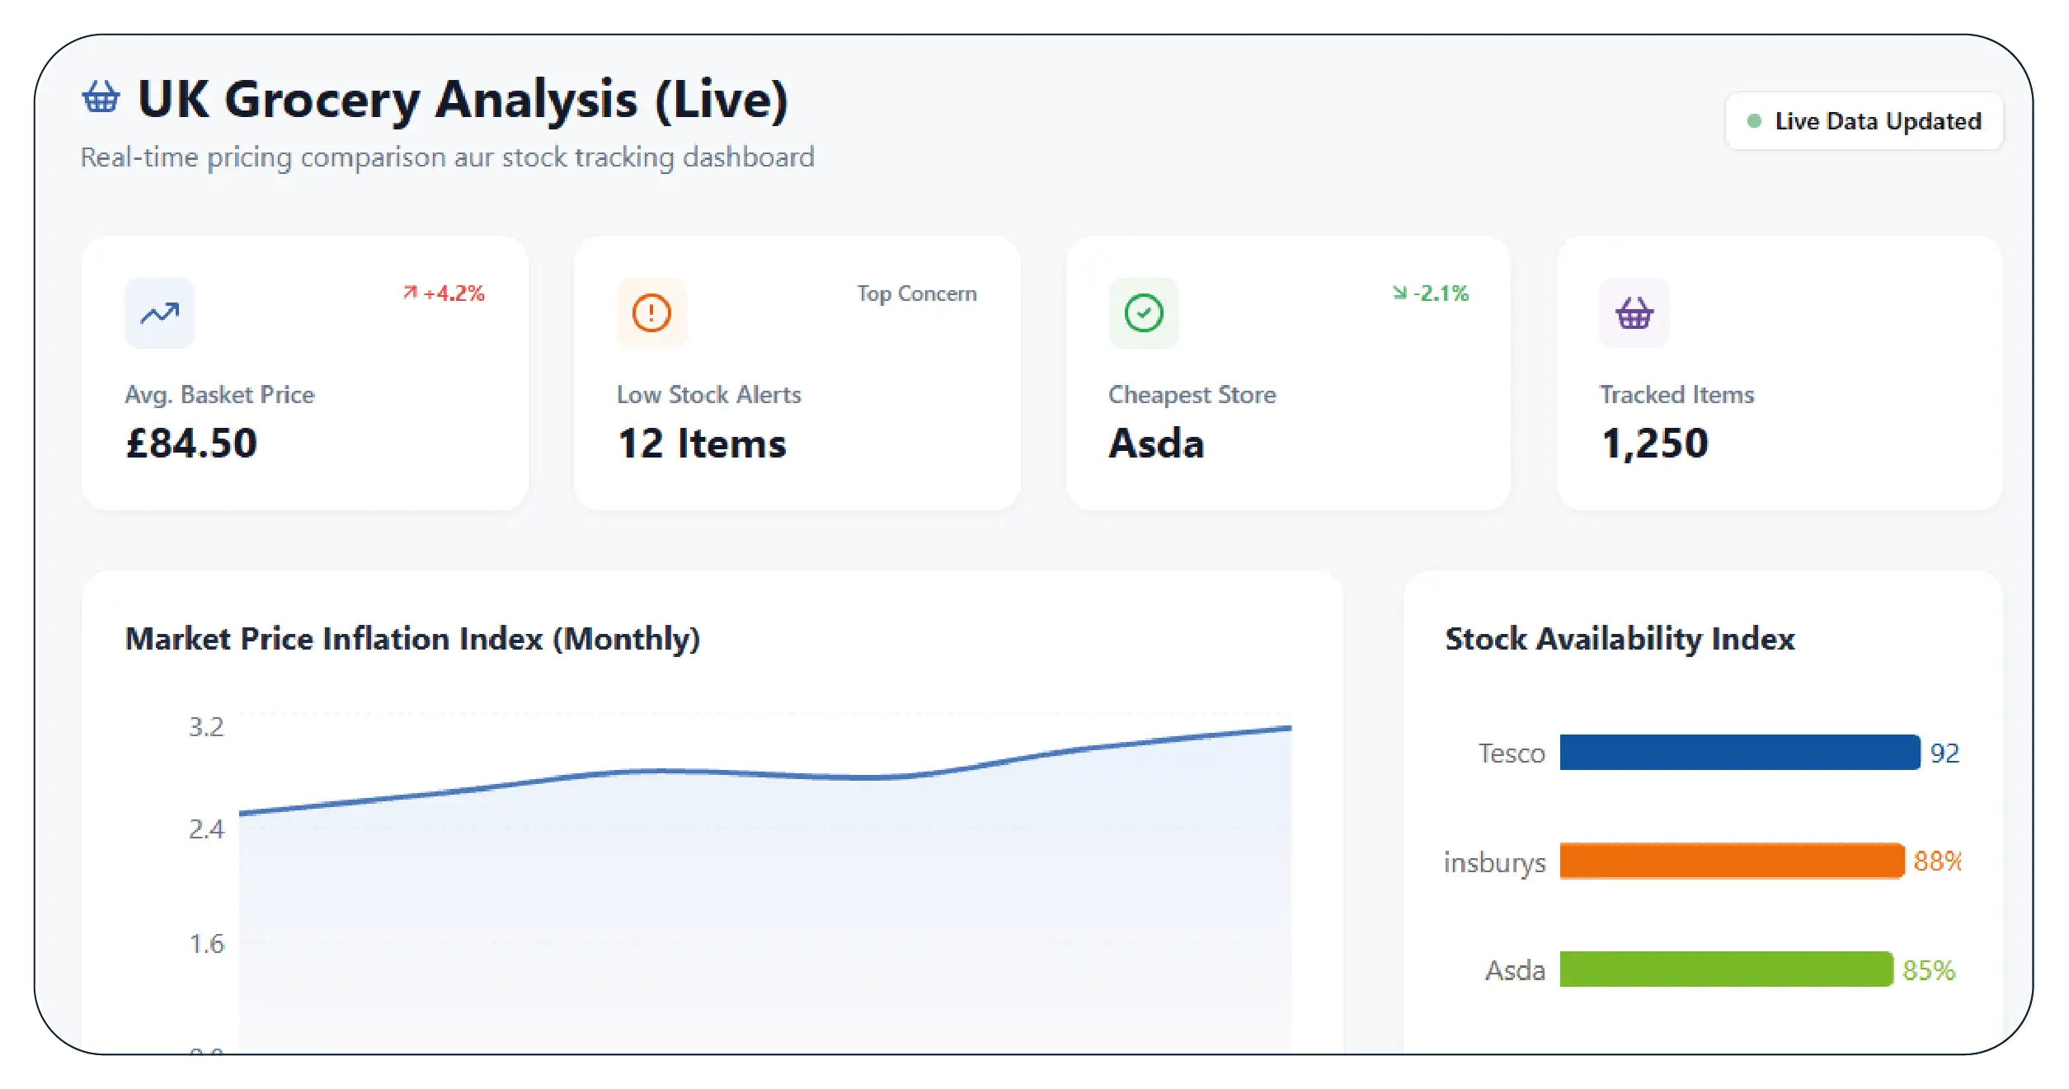This screenshot has height=1089, width=2069.
Task: Click the Stock Availability Index heading
Action: click(x=1620, y=639)
